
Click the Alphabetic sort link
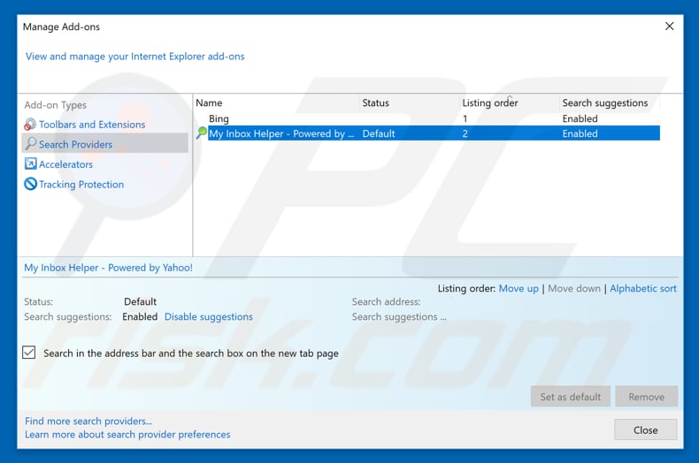point(643,288)
